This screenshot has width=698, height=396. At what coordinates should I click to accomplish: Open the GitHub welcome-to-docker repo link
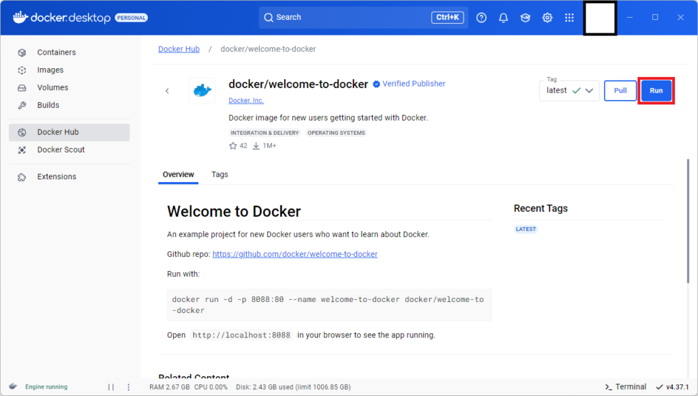294,254
